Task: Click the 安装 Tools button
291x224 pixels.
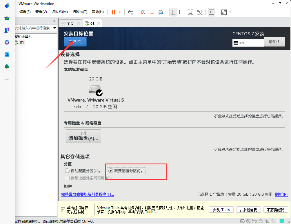Action: (x=221, y=210)
